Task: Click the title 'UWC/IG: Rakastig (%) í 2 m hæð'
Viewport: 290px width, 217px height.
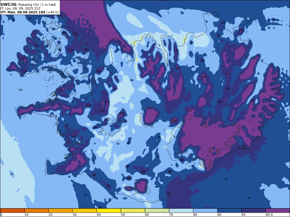Action: [x=28, y=5]
